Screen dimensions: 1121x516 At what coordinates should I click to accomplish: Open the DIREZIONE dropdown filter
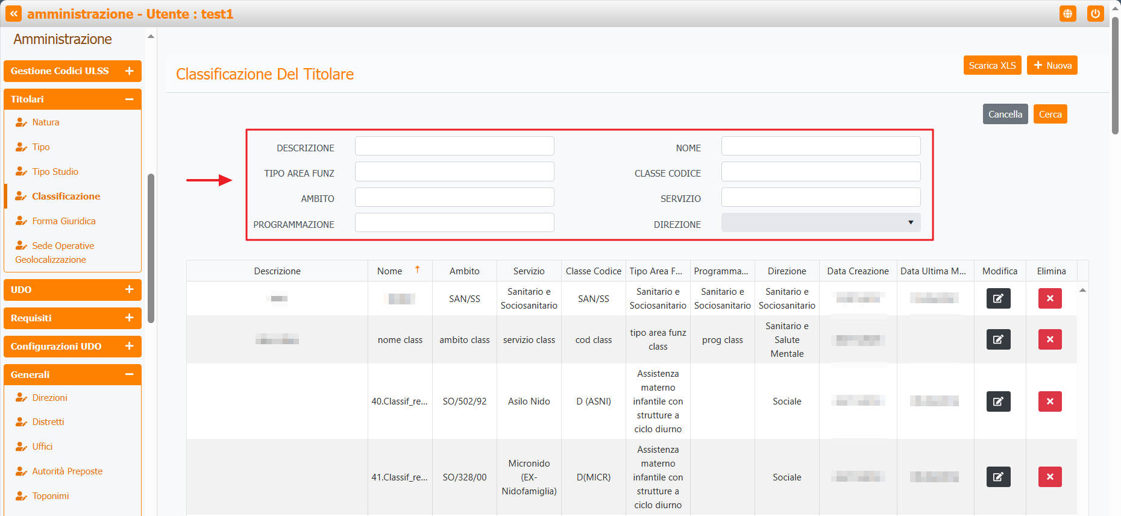click(x=820, y=223)
